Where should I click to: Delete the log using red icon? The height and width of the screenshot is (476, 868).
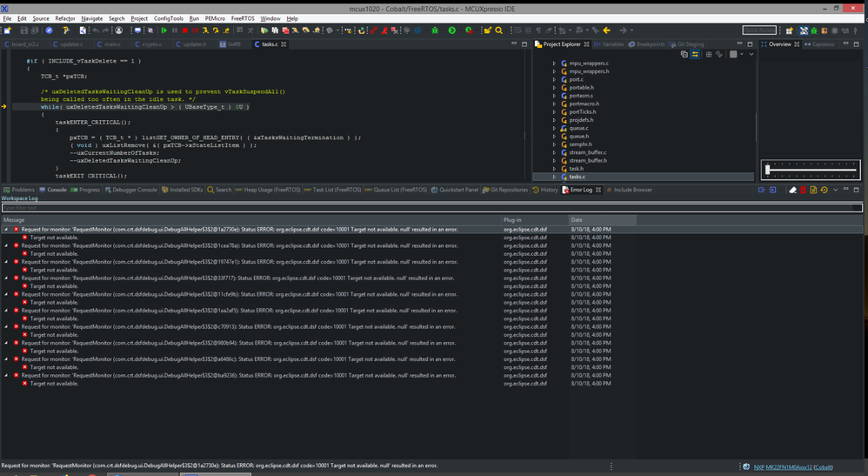tap(804, 190)
